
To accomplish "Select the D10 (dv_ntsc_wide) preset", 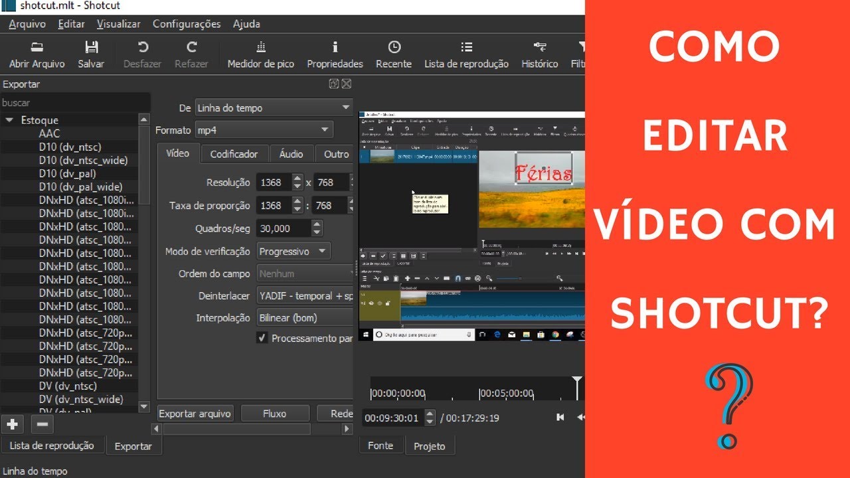I will click(83, 160).
